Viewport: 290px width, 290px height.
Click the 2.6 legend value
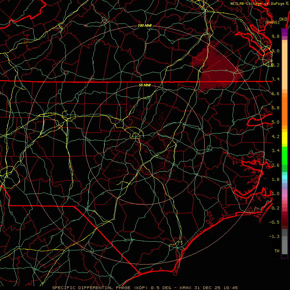(x=275, y=165)
